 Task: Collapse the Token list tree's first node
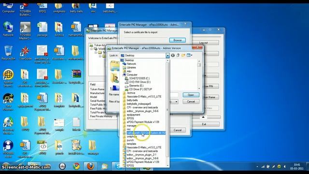point(92,48)
